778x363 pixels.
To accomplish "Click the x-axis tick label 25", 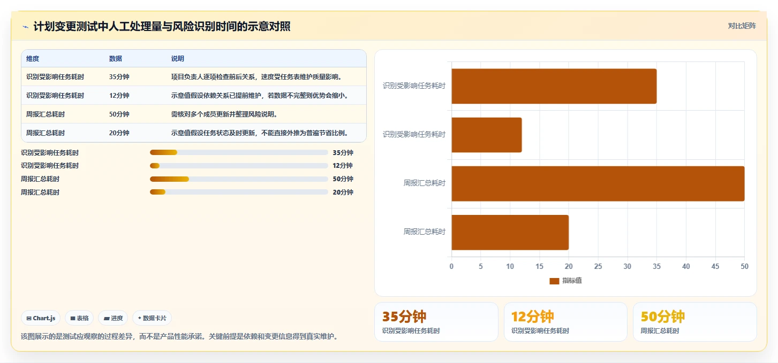I will tap(598, 266).
